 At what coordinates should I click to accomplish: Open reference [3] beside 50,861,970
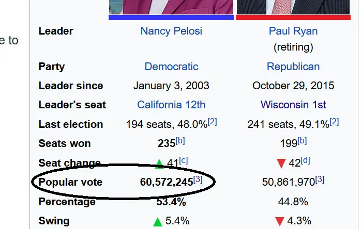click(x=320, y=179)
